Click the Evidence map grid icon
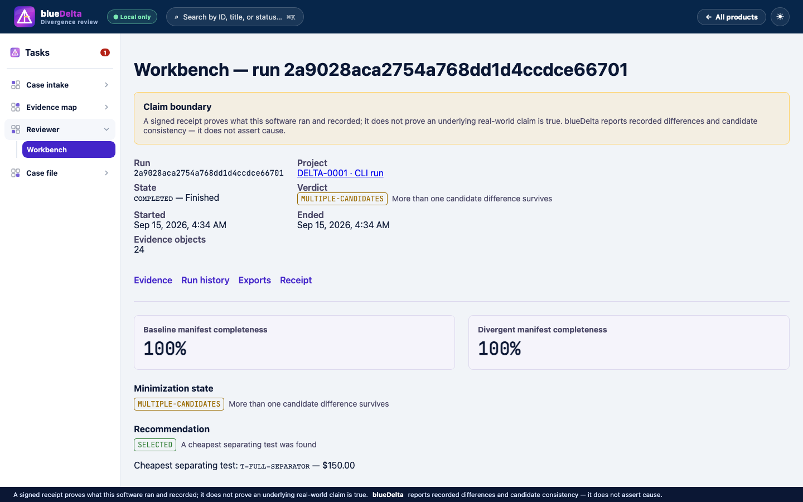Image resolution: width=803 pixels, height=502 pixels. pos(16,107)
